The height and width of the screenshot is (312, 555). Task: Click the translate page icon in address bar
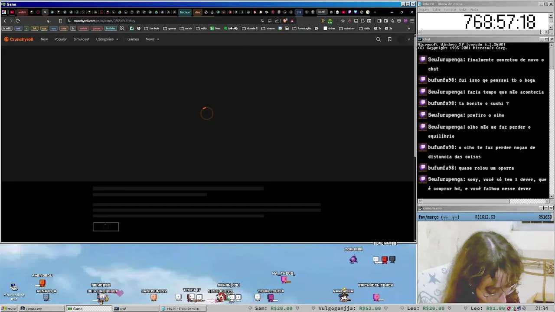262,21
